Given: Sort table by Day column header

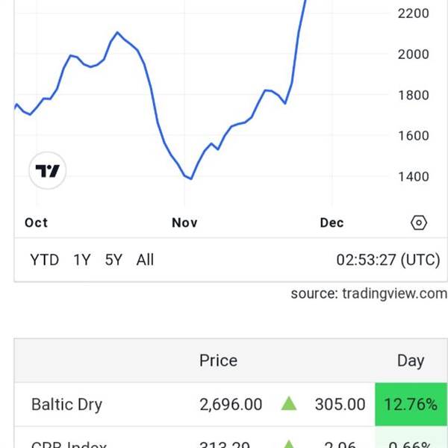Looking at the screenshot, I should [411, 361].
